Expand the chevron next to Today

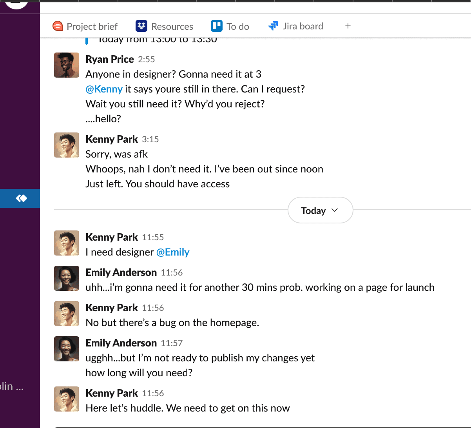[x=335, y=210]
